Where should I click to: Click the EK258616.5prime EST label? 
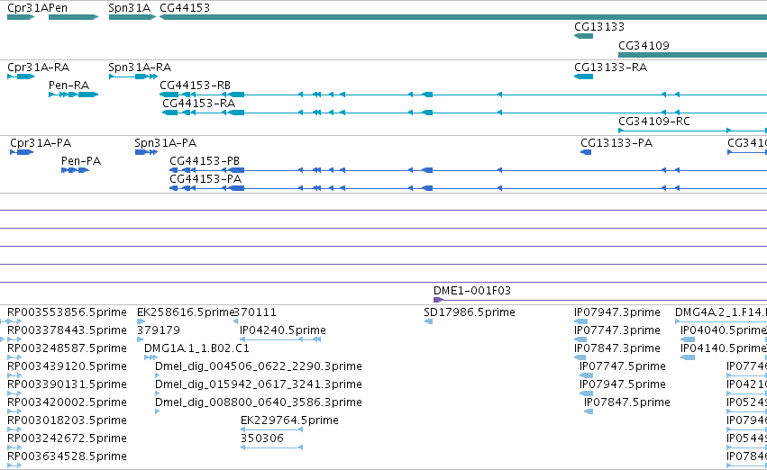click(186, 312)
